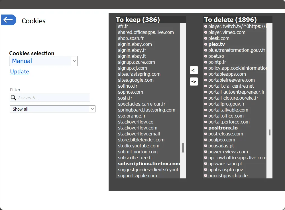Click delete icon beside portal.perforce.com
Screen dimensions: 285x210
(x=205, y=122)
